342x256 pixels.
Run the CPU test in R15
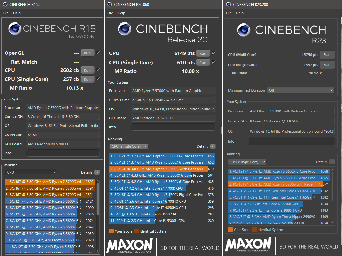(87, 70)
